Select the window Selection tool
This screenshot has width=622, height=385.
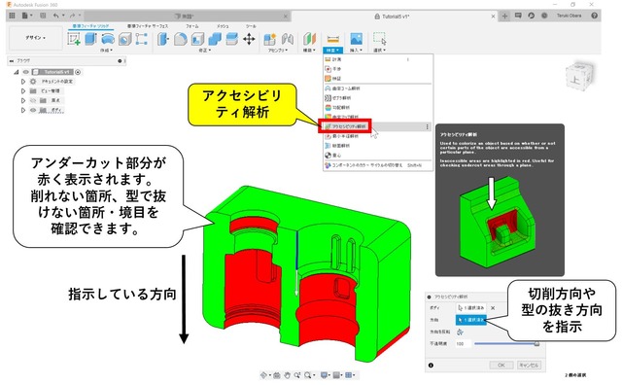[x=380, y=39]
